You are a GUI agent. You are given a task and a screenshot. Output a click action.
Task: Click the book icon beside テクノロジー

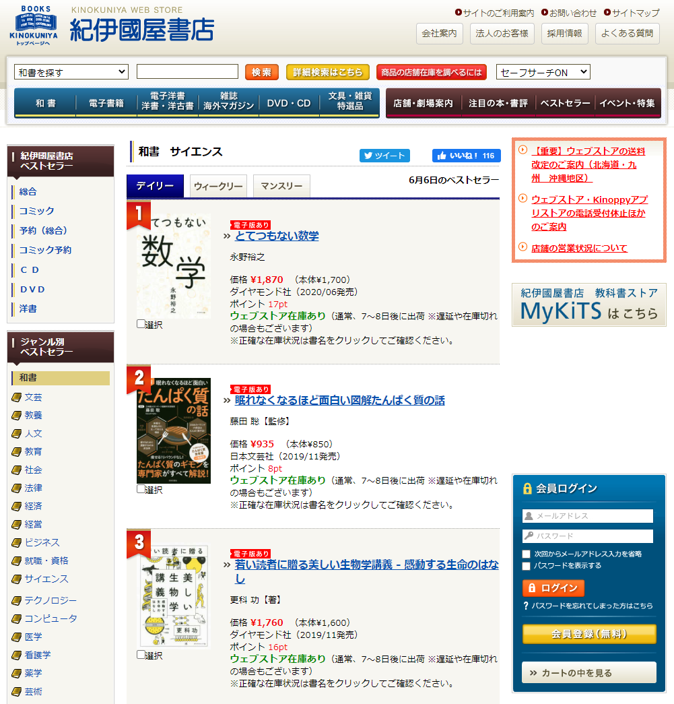coord(17,601)
